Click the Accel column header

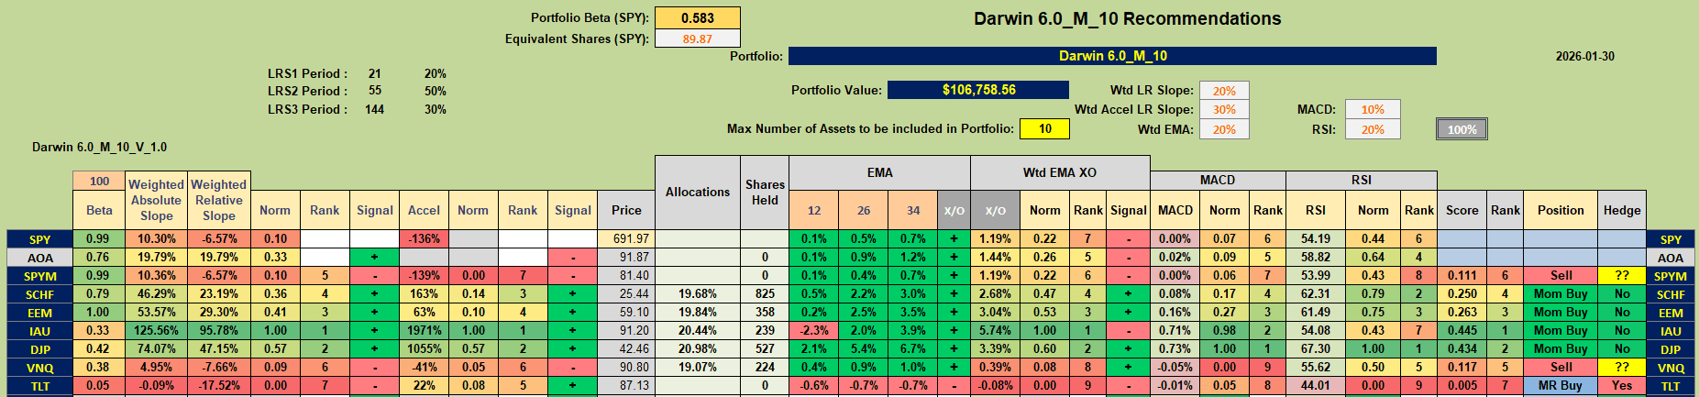[424, 210]
